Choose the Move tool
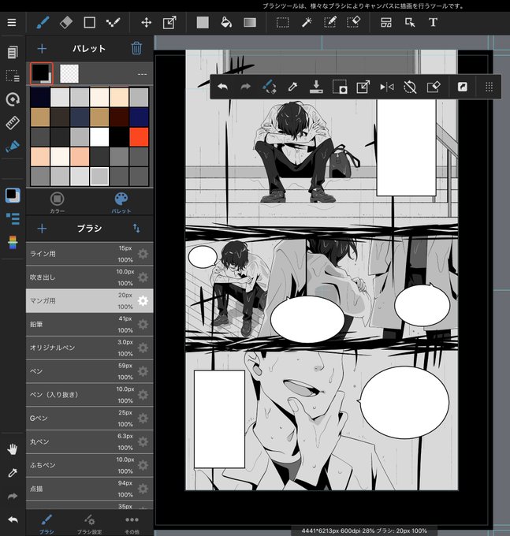This screenshot has width=510, height=536. pyautogui.click(x=147, y=23)
